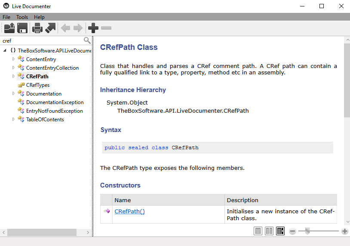Click the plus toolbar icon
Image resolution: width=350 pixels, height=246 pixels.
coord(93,28)
